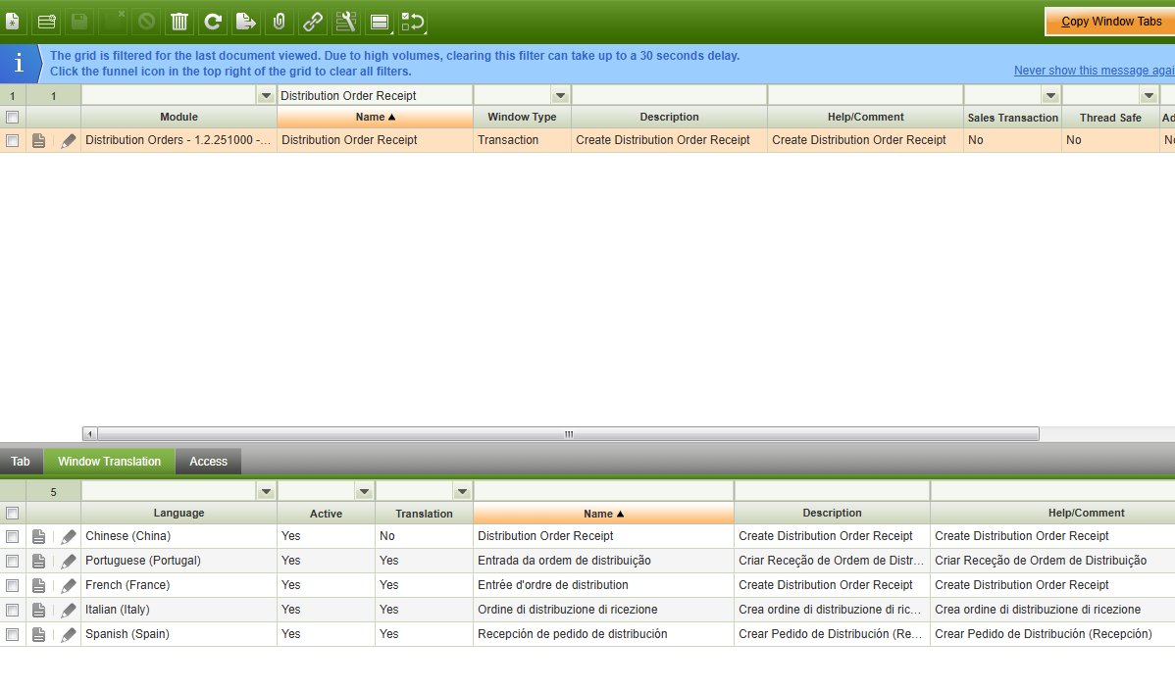Select the French (France) row checkbox
This screenshot has height=690, width=1175.
tap(13, 585)
